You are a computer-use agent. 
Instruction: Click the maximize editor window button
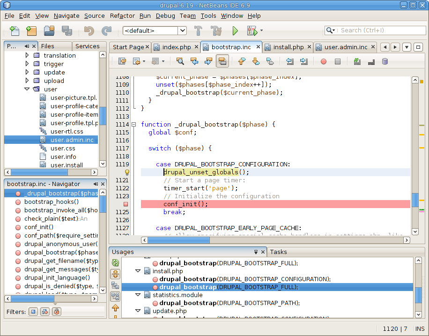click(x=418, y=47)
